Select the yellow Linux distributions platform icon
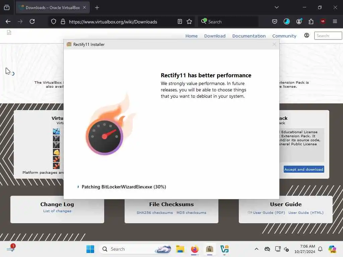 56,152
